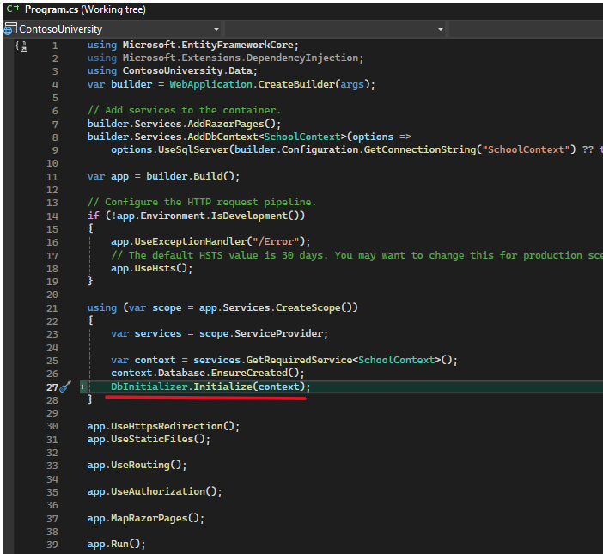Click line number 39 in the gutter
Screen dimensions: 603x554
pyautogui.click(x=52, y=545)
